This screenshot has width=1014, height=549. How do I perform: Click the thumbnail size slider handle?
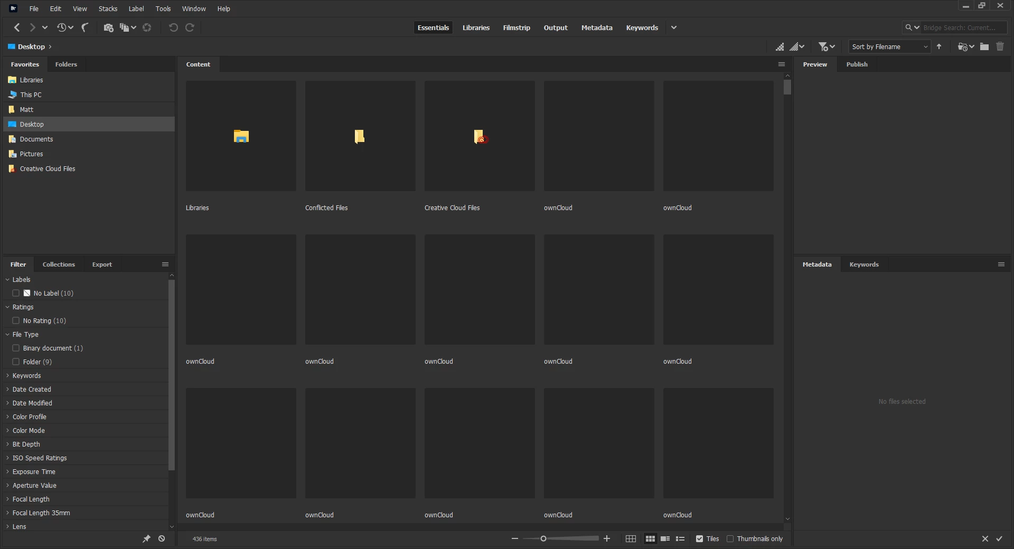point(543,538)
